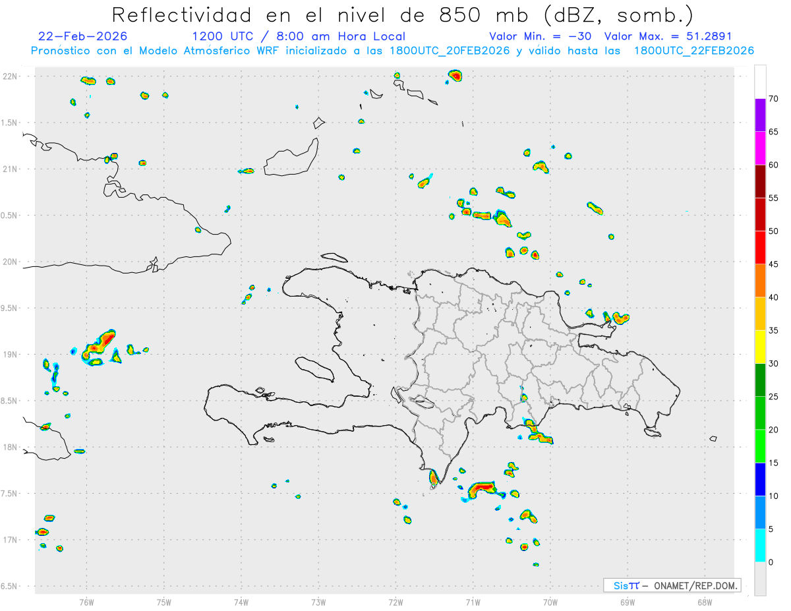Click the 72W longitude axis label

pyautogui.click(x=396, y=602)
